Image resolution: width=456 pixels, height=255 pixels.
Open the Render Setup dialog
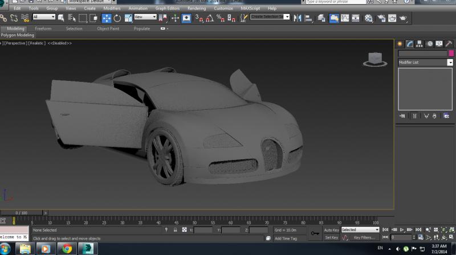click(x=381, y=18)
